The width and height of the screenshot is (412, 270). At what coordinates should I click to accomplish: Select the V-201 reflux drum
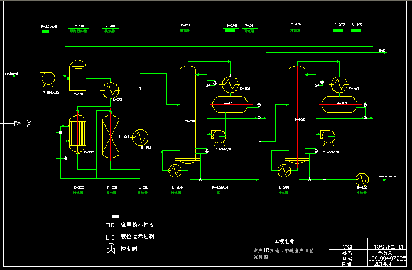click(x=229, y=104)
